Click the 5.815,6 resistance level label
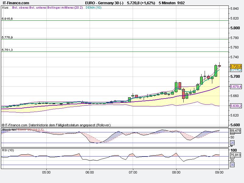 [x=7, y=19]
